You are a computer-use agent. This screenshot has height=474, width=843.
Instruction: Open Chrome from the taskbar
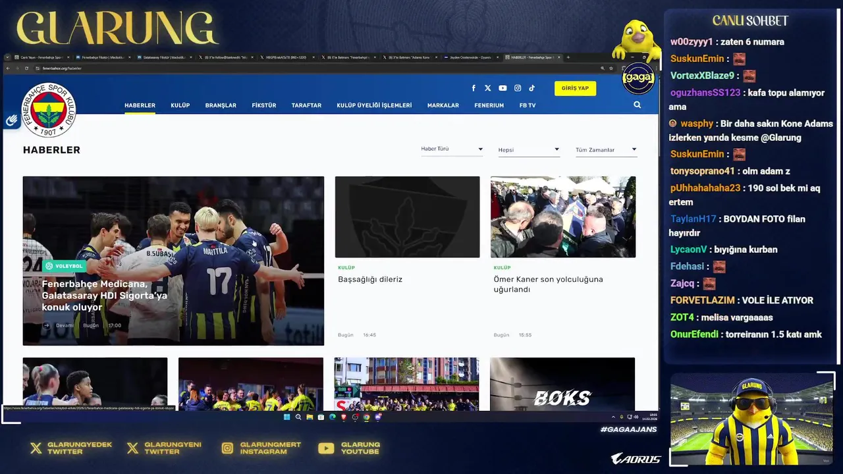[x=366, y=417]
